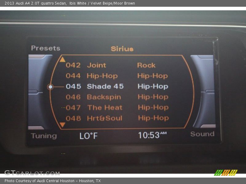The width and height of the screenshot is (246, 184).
Task: Click the Sirius source title
Action: point(122,49)
